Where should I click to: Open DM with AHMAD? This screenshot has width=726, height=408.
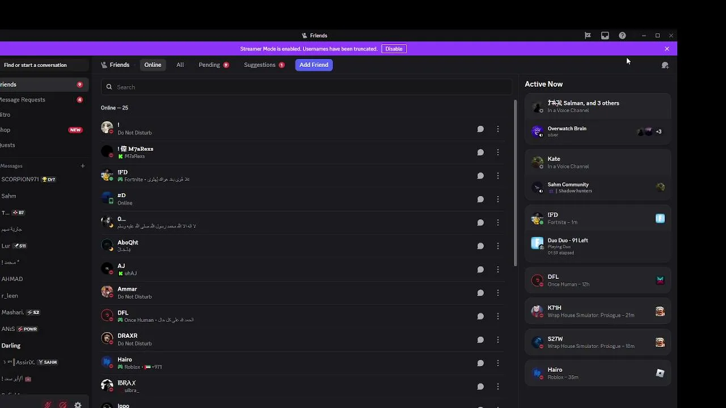coord(43,279)
